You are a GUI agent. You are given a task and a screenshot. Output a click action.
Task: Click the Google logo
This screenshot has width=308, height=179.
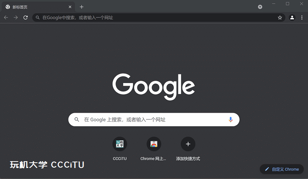(x=154, y=86)
